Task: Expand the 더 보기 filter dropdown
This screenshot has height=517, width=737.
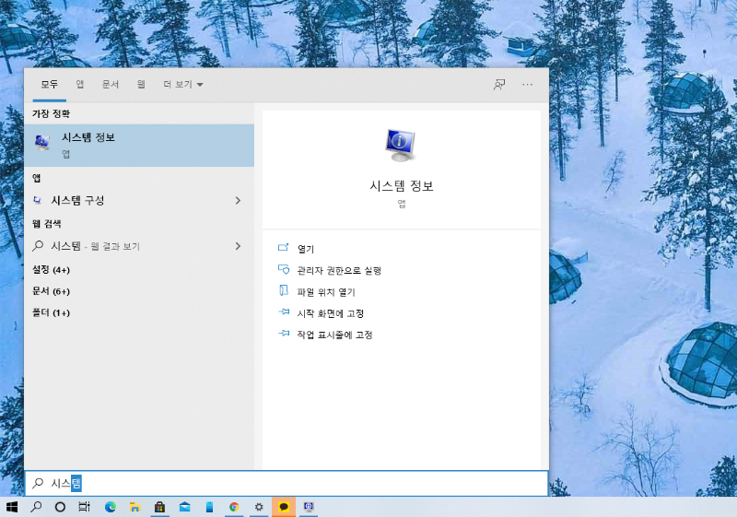Action: click(183, 84)
